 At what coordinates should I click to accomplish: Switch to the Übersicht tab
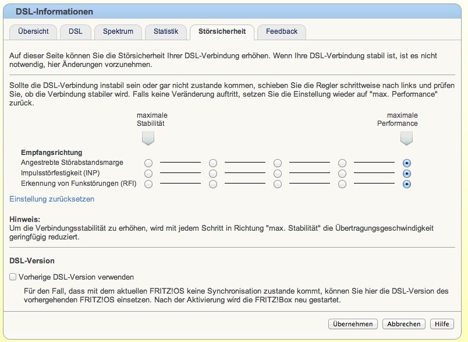[x=33, y=32]
